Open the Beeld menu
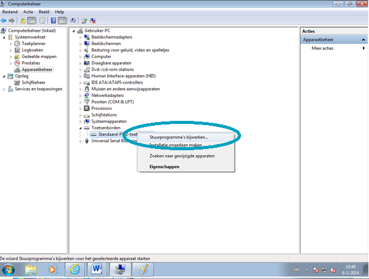Image resolution: width=369 pixels, height=279 pixels. tap(44, 12)
